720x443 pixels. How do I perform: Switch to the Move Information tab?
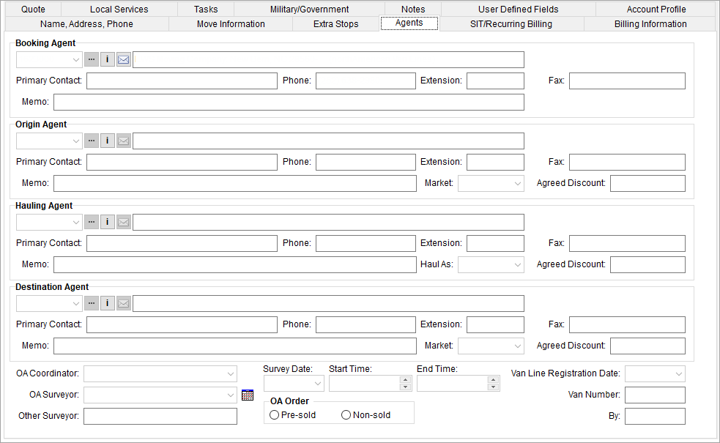[231, 23]
